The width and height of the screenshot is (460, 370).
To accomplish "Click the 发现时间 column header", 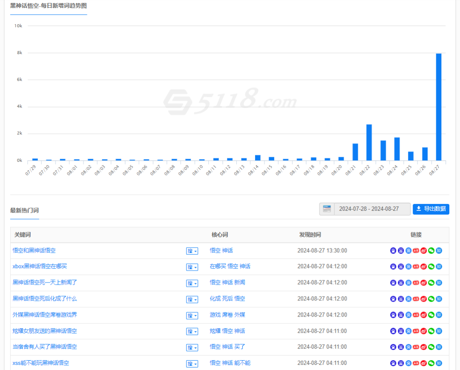I will coord(310,235).
